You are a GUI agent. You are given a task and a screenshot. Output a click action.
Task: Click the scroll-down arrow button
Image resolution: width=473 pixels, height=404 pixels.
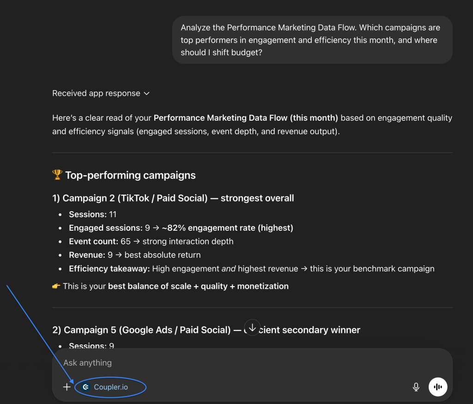(x=253, y=327)
